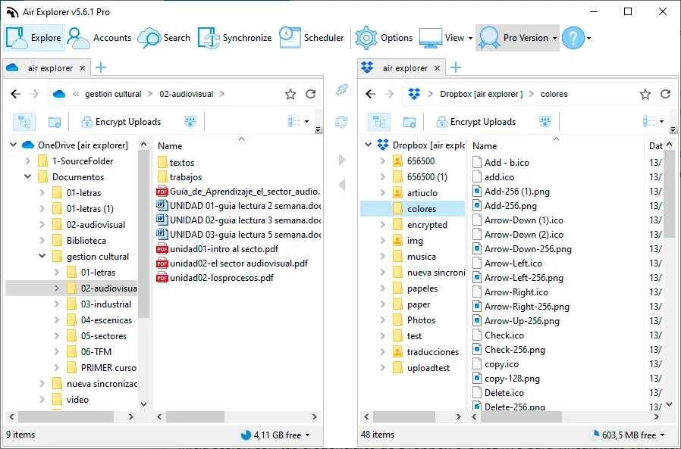Add a new tab in right pane

[456, 67]
